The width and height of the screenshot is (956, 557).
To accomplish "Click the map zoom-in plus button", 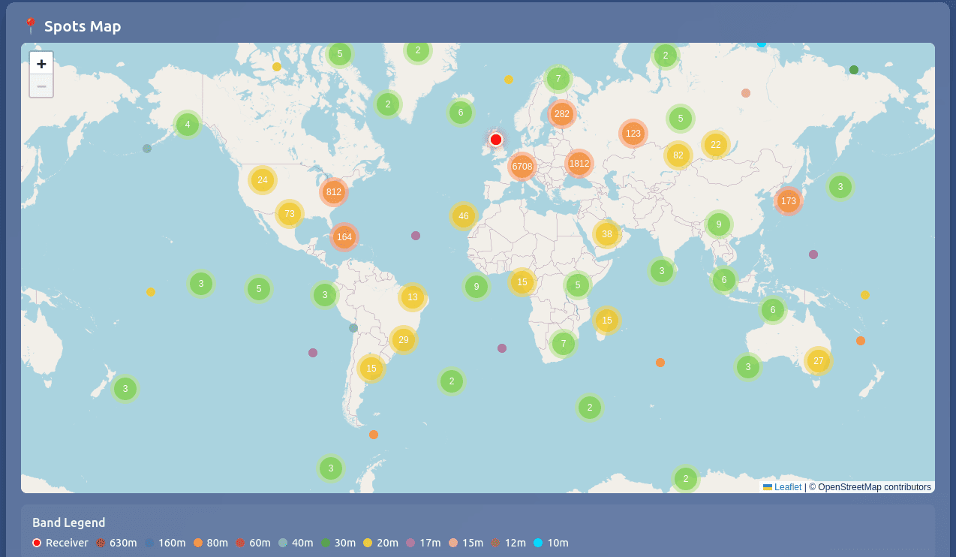I will (41, 63).
